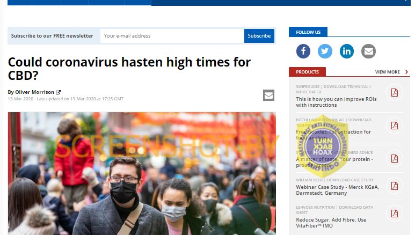Image resolution: width=415 pixels, height=235 pixels.
Task: Share article via envelope icon near byline
Action: click(268, 96)
